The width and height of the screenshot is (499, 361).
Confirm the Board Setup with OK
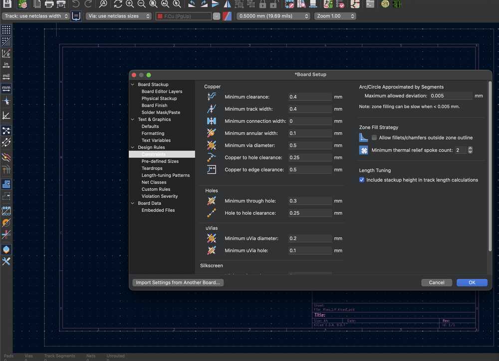click(x=471, y=282)
